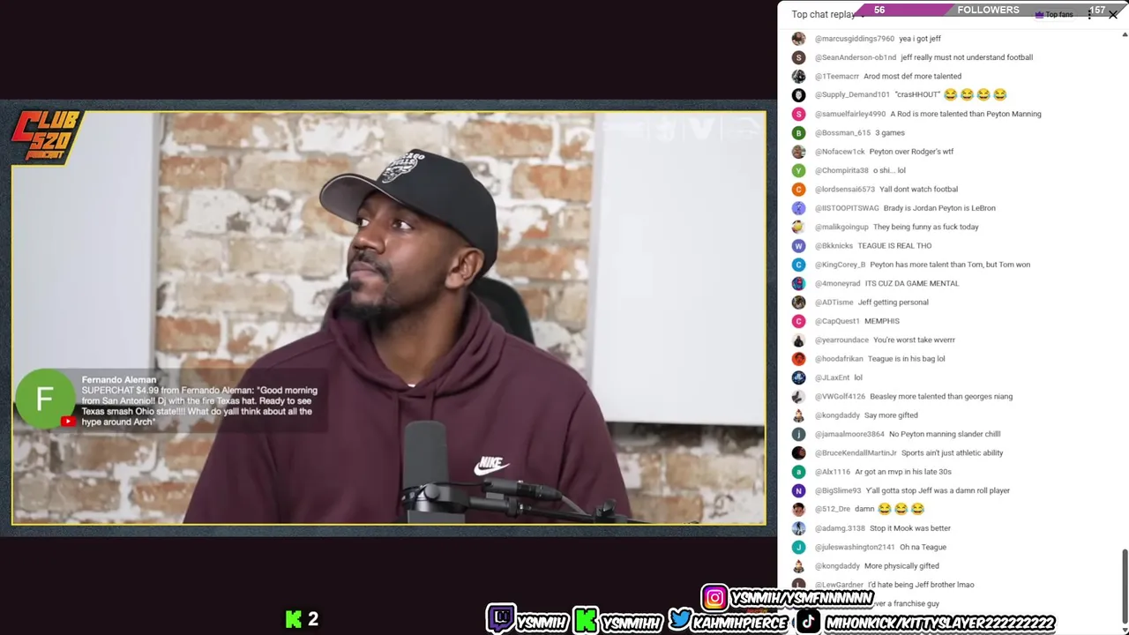Click @Alx1116's green a avatar
Image resolution: width=1129 pixels, height=635 pixels.
(x=798, y=472)
